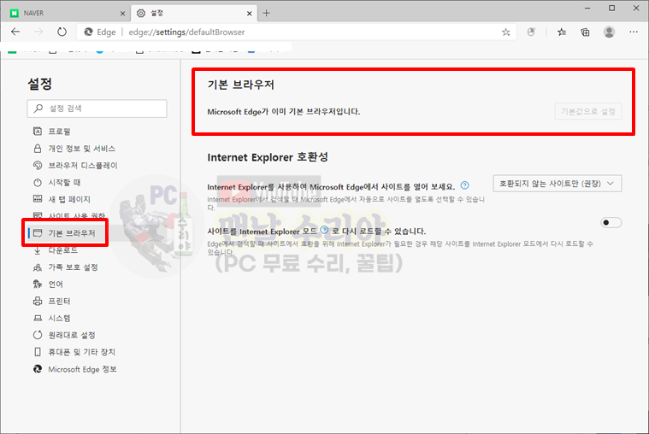The image size is (649, 434).
Task: Click the 'Microsoft Edge가 이미 기본 브라우저입니다.' text
Action: click(x=284, y=112)
